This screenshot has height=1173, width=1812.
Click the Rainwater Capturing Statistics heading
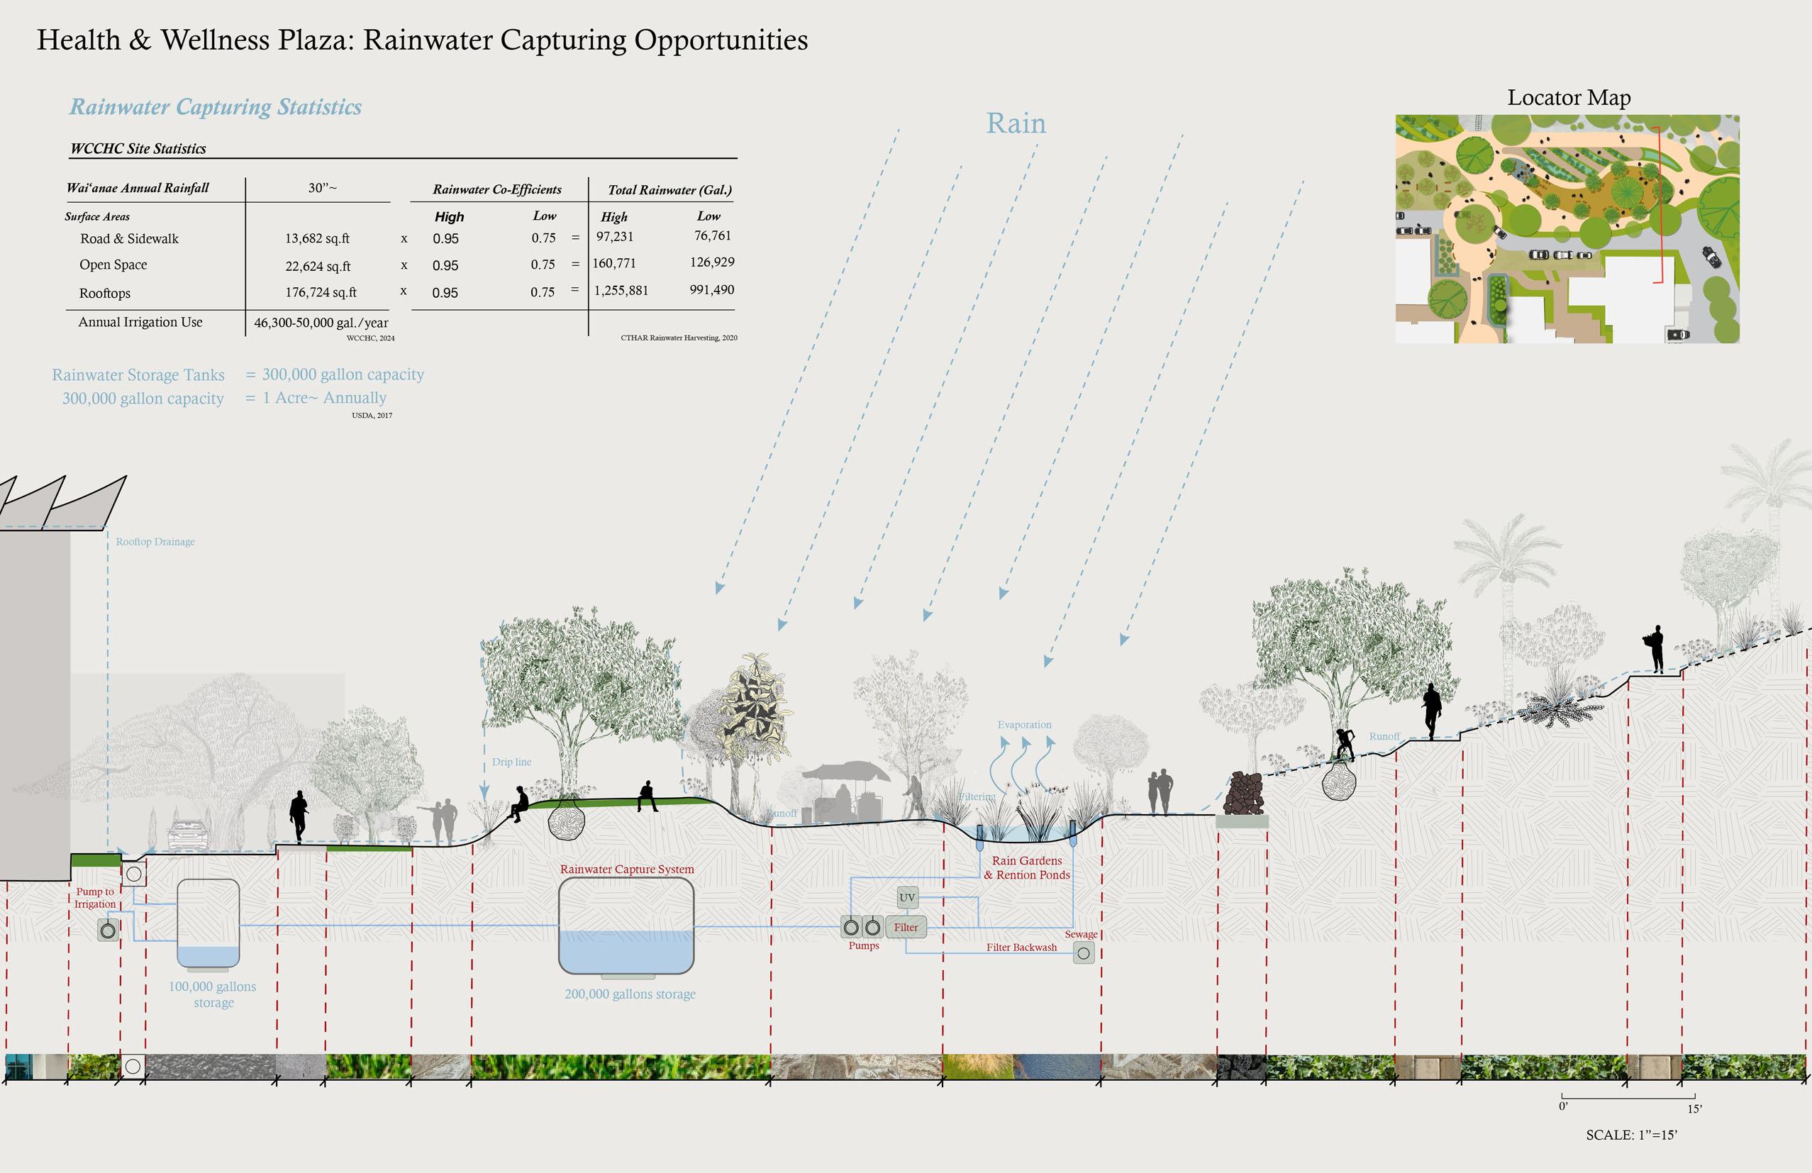tap(216, 107)
